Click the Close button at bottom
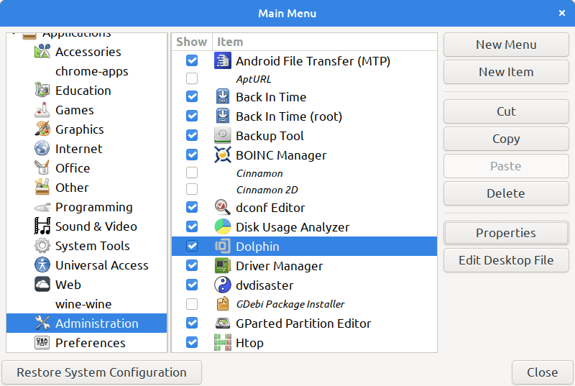575x386 pixels. (x=543, y=372)
